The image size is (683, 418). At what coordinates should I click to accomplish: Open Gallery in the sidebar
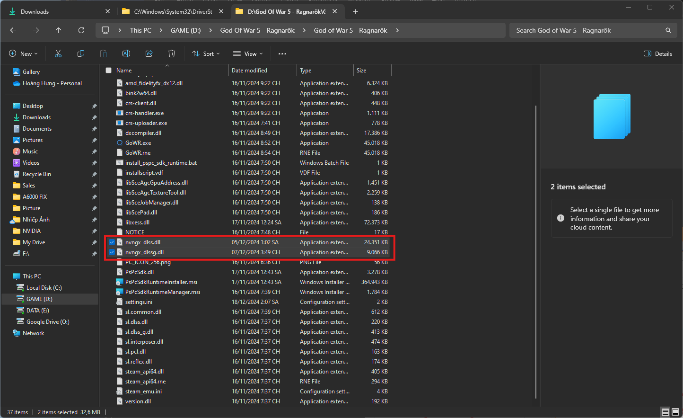[31, 72]
